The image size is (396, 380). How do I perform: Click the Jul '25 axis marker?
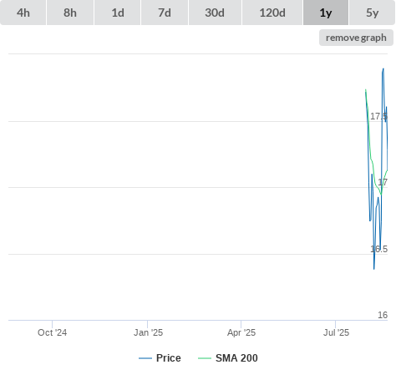[336, 332]
